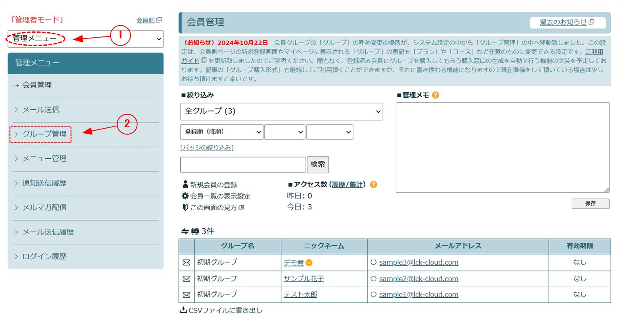Click the 保存 button
The height and width of the screenshot is (330, 620).
pos(590,204)
